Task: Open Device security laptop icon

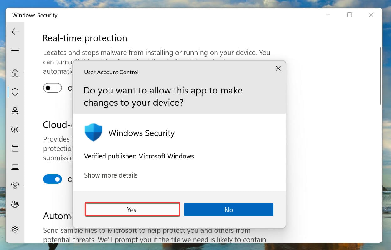Action: pos(15,167)
